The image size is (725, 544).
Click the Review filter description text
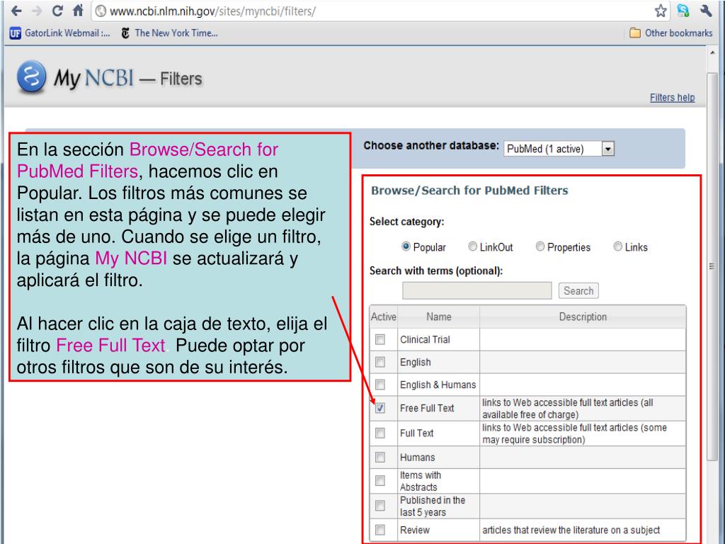(571, 530)
